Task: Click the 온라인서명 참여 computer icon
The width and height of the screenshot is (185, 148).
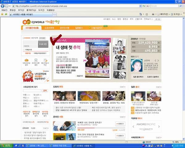Action: (36, 60)
